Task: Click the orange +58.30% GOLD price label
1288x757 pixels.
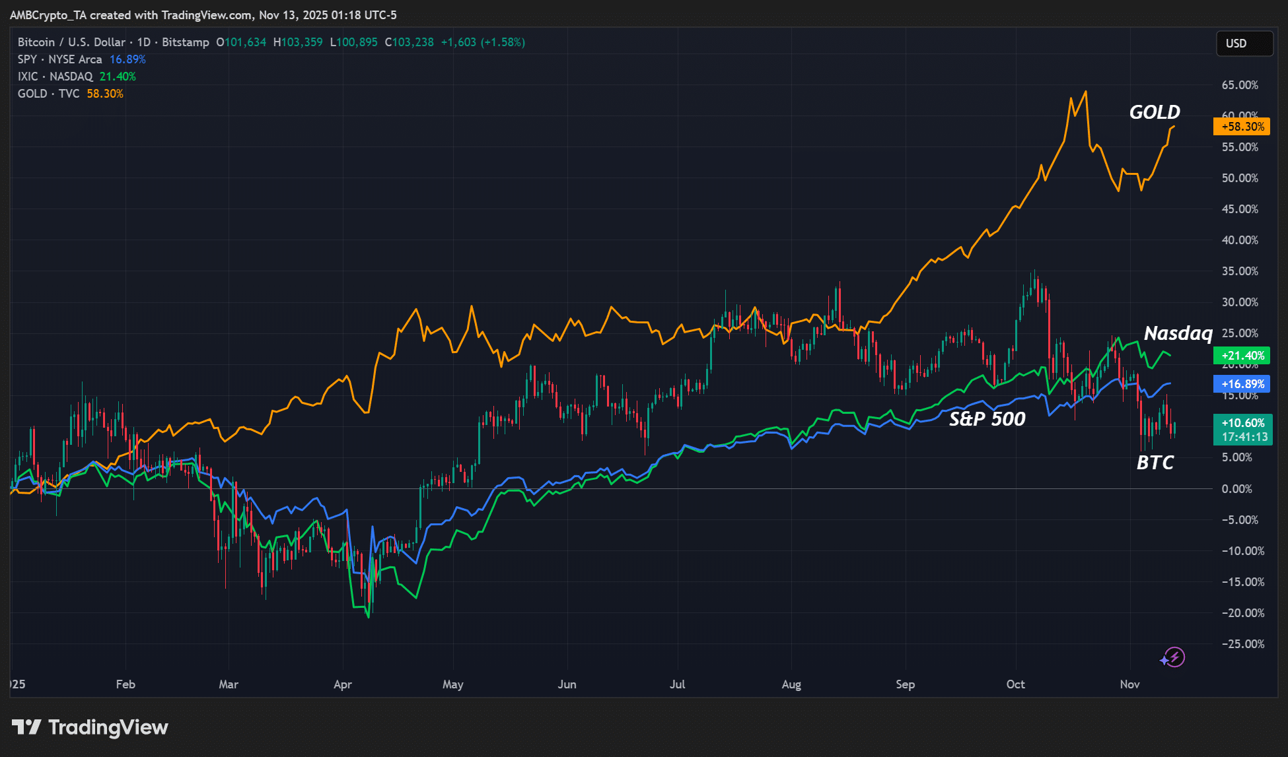Action: point(1242,127)
